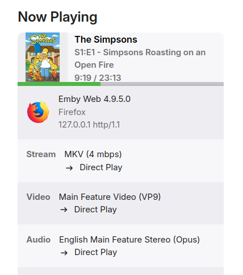Click the 127.0.0.1 http/1.1 address text
243x275 pixels.
click(x=89, y=125)
